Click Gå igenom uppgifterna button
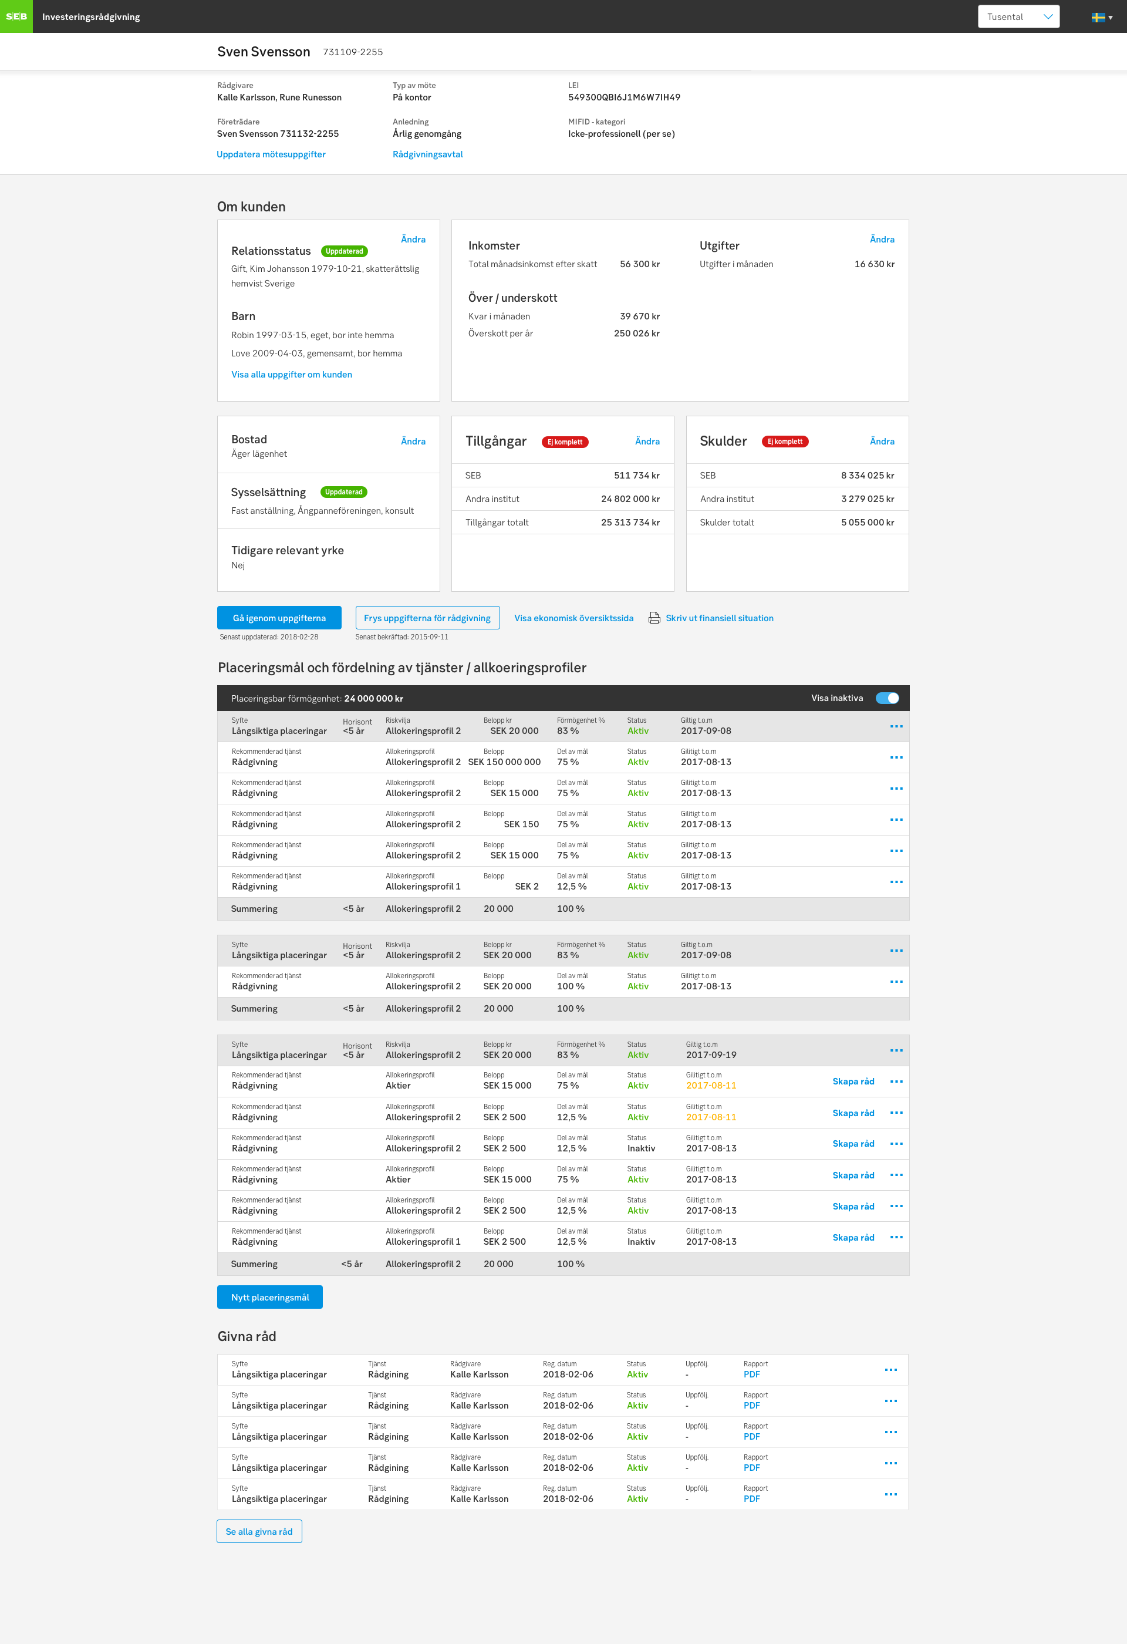The height and width of the screenshot is (1644, 1127). [279, 618]
